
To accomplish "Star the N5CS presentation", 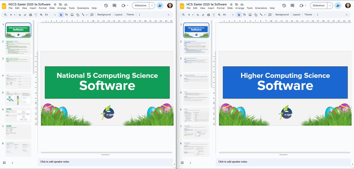I will pos(55,4).
